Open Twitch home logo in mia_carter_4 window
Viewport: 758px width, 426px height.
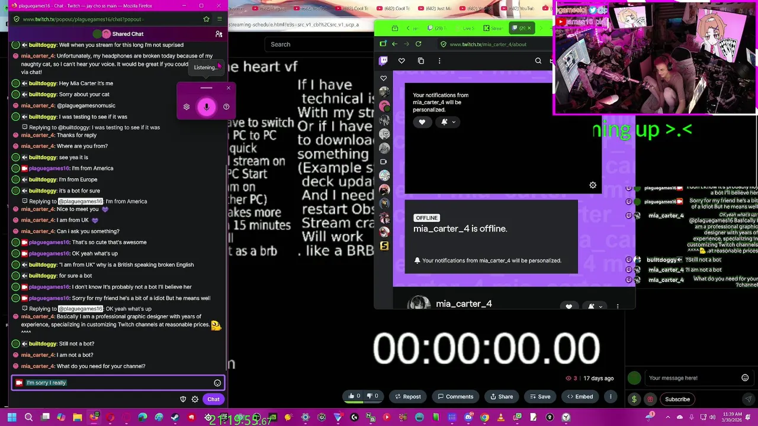(x=384, y=60)
